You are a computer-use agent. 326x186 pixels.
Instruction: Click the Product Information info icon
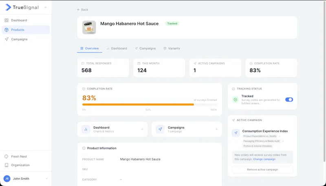84,148
